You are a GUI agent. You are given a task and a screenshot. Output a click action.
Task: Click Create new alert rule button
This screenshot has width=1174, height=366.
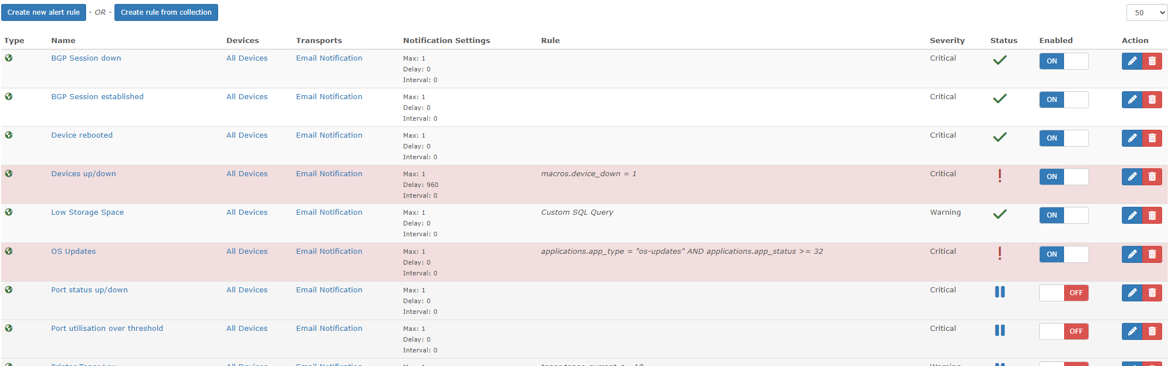pyautogui.click(x=44, y=12)
